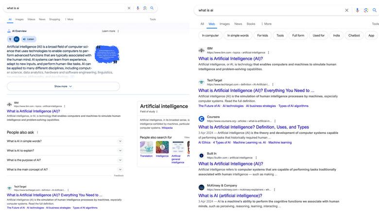
Task: Open three-dot menu beside Built In URL
Action: click(256, 158)
